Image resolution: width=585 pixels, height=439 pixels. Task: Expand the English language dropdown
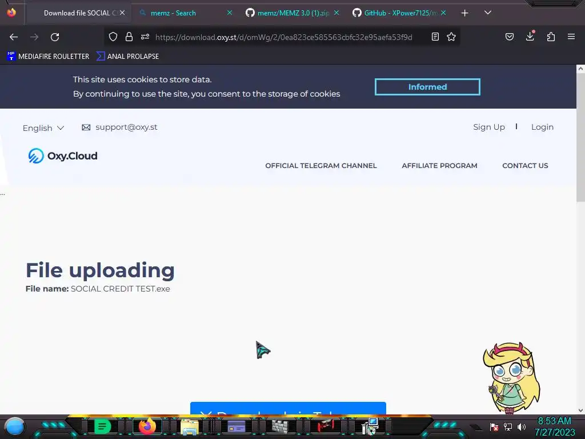43,128
